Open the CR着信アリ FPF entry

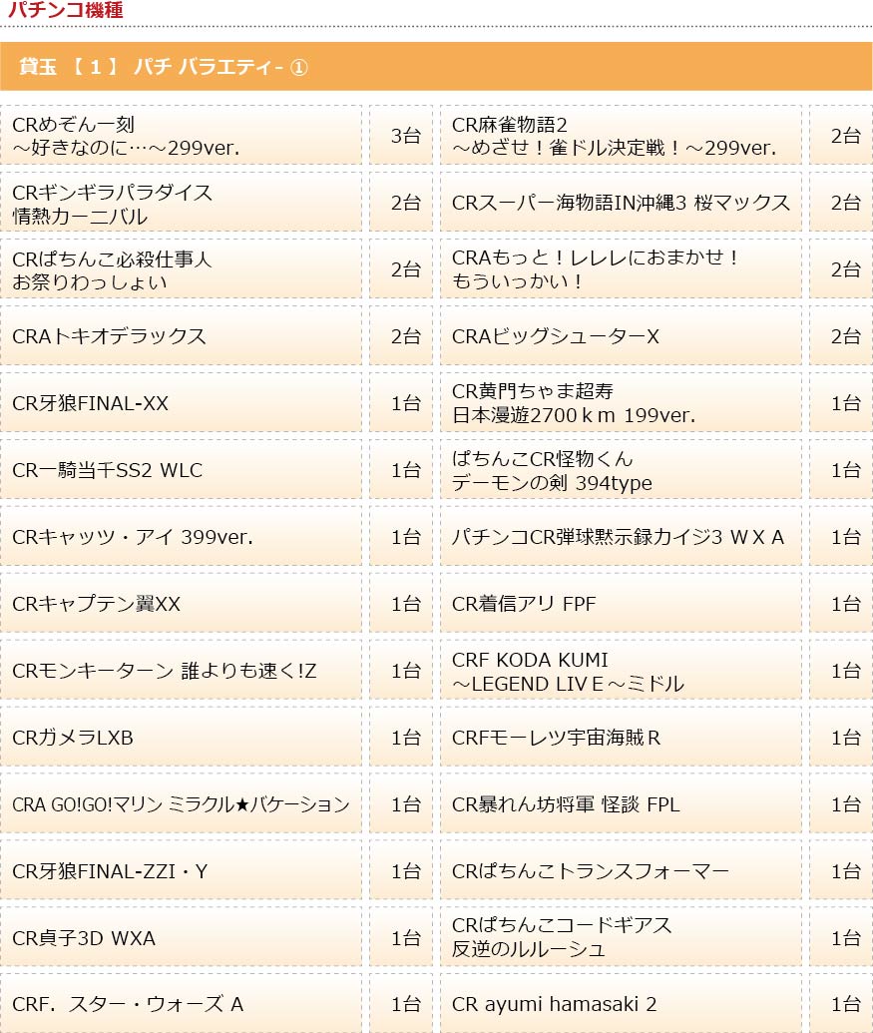621,604
